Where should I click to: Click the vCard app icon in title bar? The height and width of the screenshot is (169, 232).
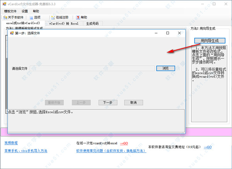3,4
